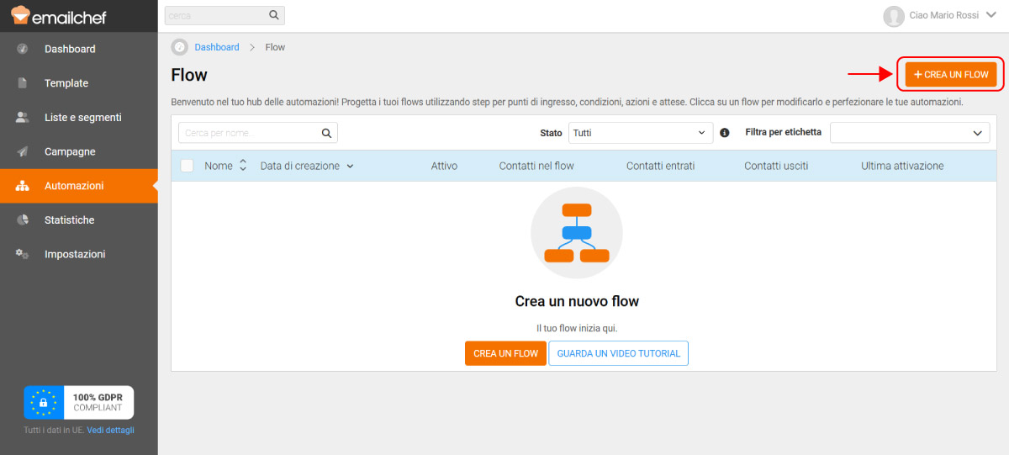Click Guarda un video tutorial button
This screenshot has height=455, width=1009.
point(618,353)
